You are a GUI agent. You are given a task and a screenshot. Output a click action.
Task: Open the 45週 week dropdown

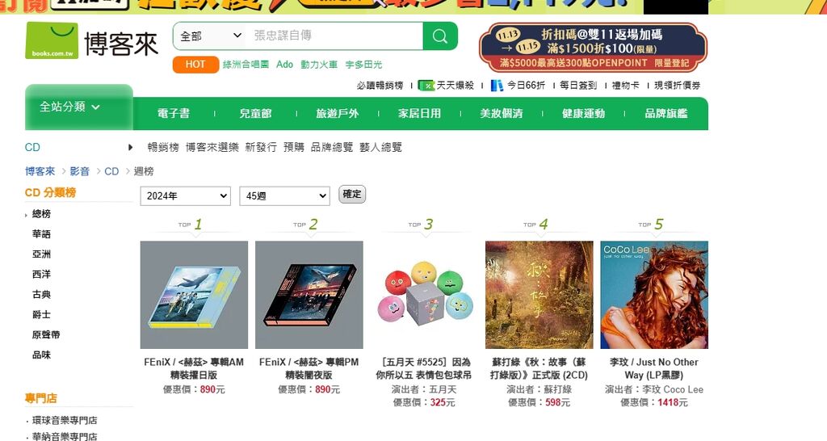tap(285, 195)
